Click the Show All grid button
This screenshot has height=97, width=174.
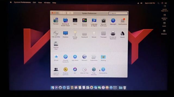click(x=70, y=13)
